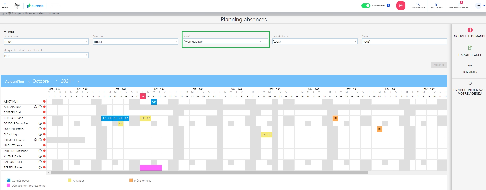This screenshot has height=190, width=486.
Task: Click the pink Déplacement professionnel legend swatch
Action: tap(9, 185)
